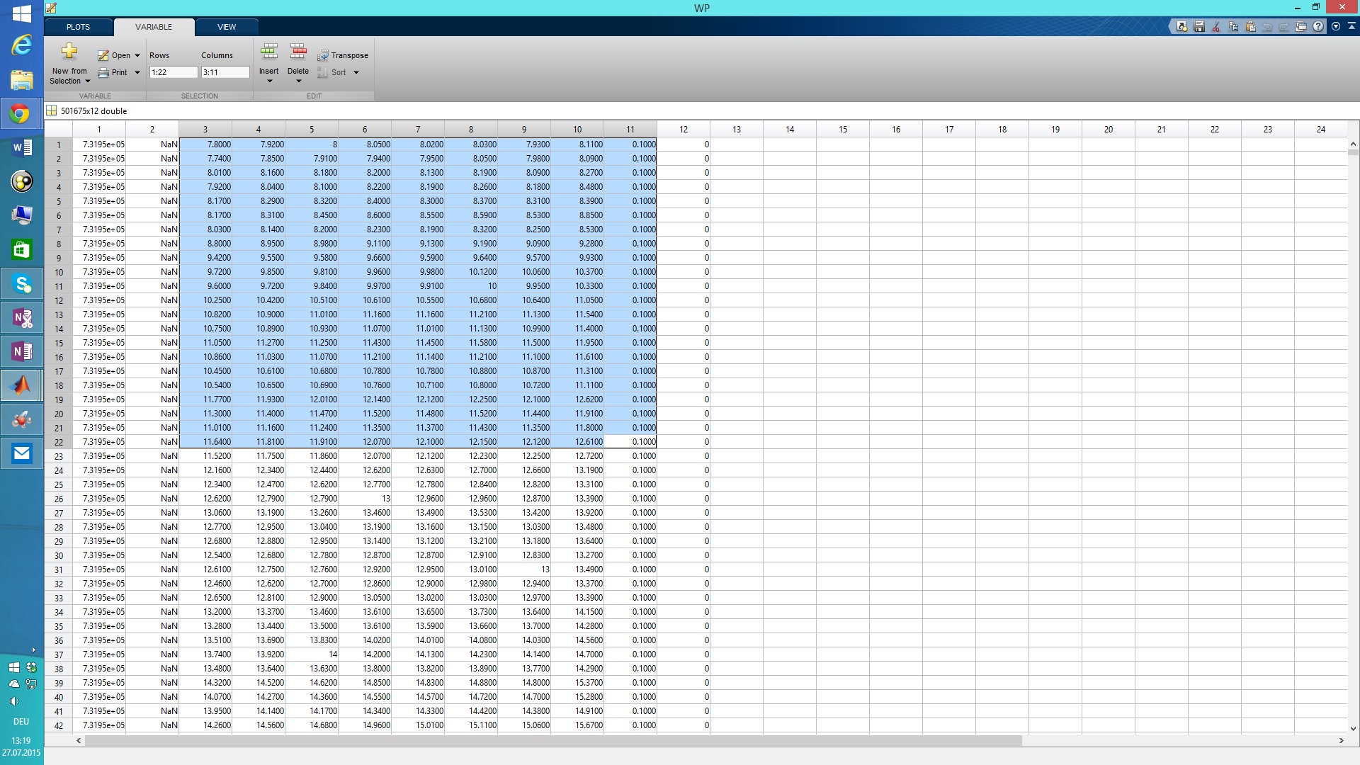
Task: Click the Cut scissors icon
Action: 1216,27
